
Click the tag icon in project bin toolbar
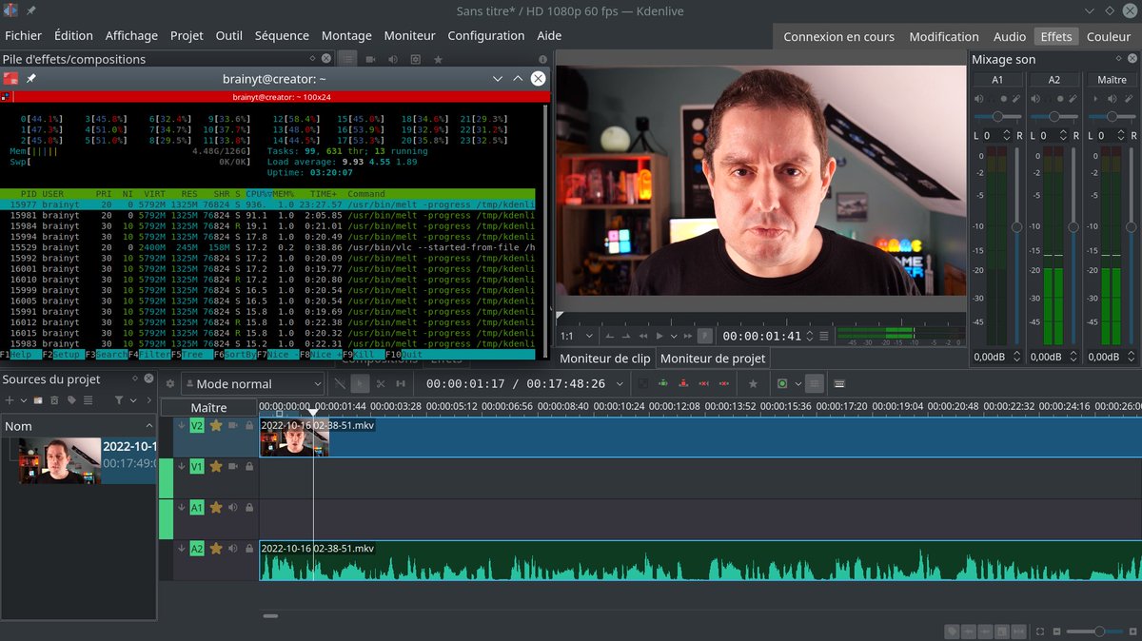coord(71,400)
